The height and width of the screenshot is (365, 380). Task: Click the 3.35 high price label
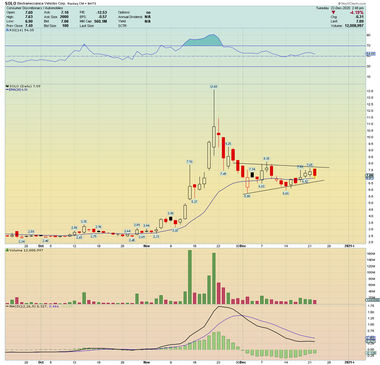[84, 222]
